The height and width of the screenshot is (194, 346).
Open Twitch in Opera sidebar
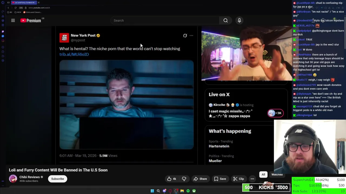[x=3, y=32]
